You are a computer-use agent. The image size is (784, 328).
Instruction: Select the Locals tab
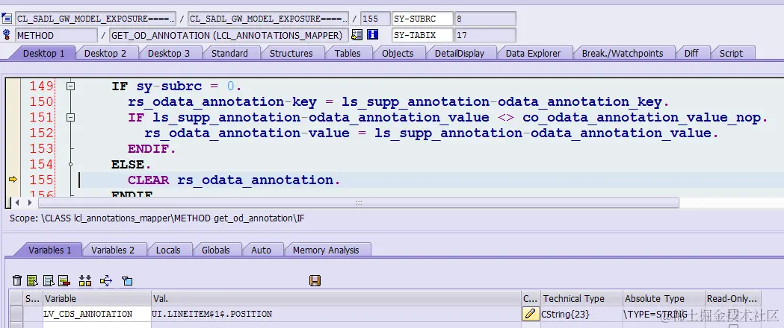click(x=168, y=250)
